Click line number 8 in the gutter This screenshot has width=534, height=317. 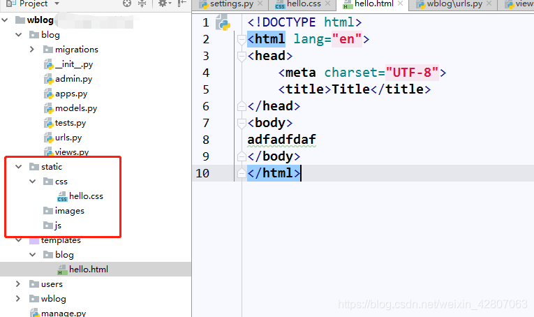pyautogui.click(x=206, y=140)
